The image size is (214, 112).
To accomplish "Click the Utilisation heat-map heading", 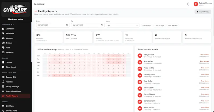I will tap(47, 49).
